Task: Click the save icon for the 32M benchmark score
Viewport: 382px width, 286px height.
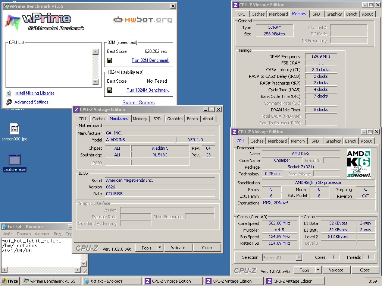Action: (110, 60)
